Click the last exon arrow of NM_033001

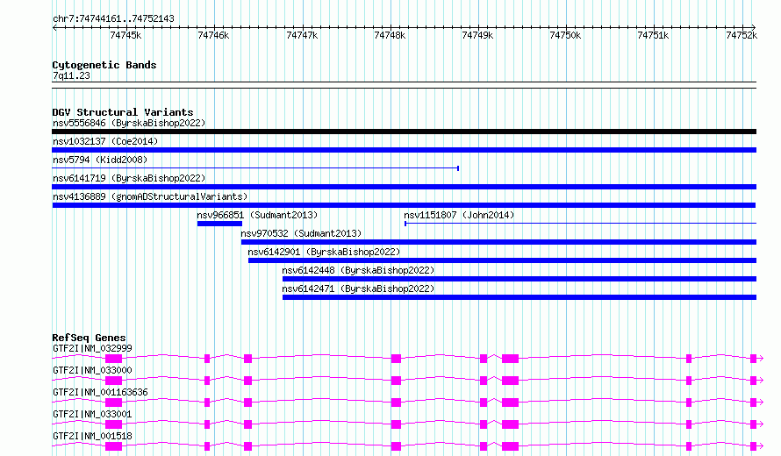[x=756, y=424]
